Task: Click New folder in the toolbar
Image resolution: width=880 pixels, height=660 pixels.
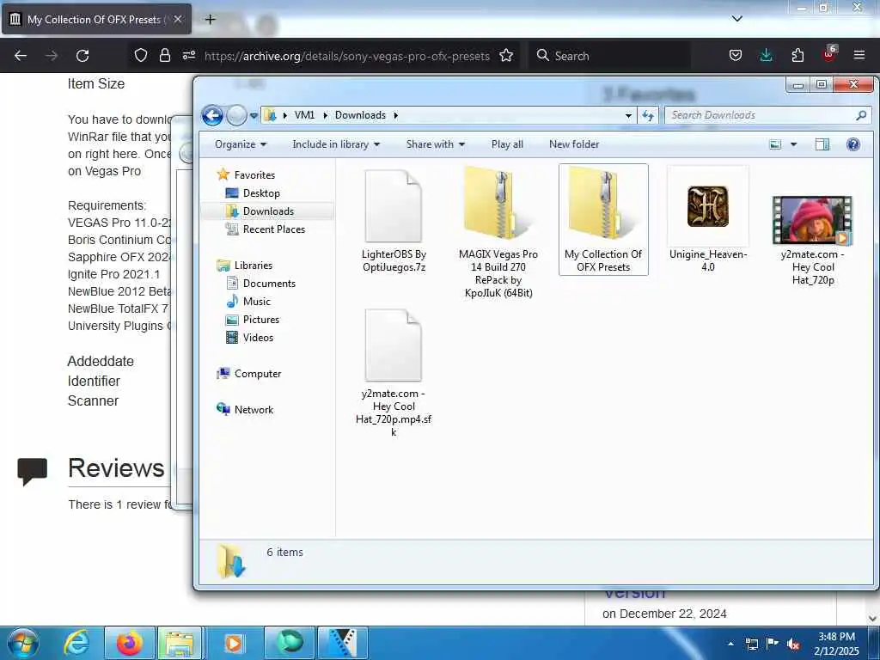Action: (574, 144)
